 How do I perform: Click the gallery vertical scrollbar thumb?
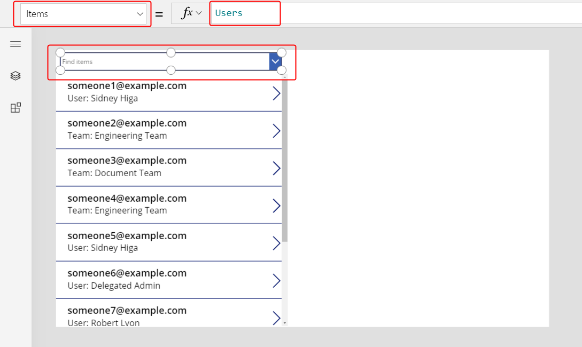tap(285, 160)
